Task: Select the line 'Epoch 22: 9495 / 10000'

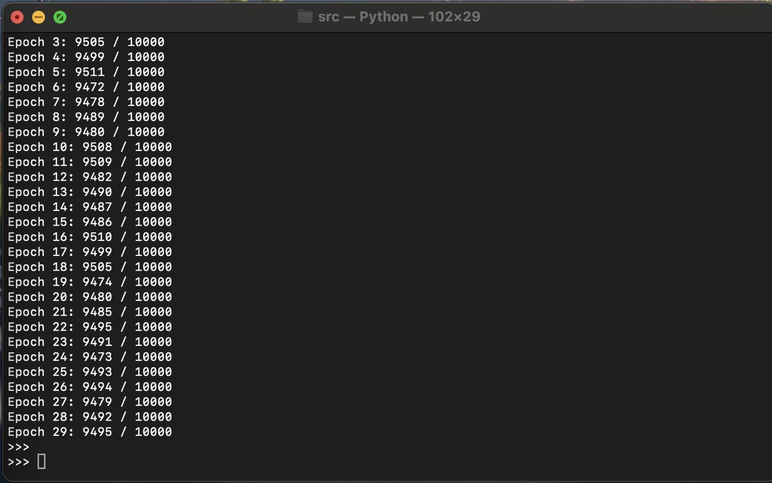Action: click(90, 327)
